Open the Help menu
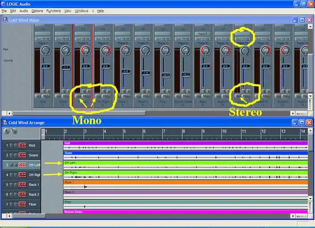 (100, 11)
